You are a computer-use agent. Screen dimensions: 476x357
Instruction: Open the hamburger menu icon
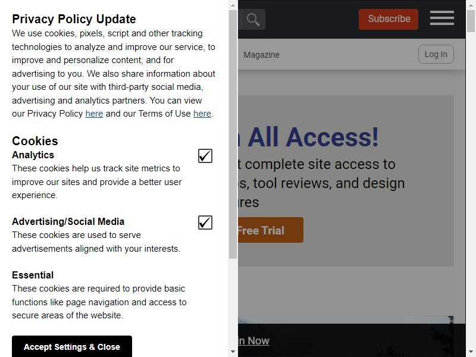pyautogui.click(x=441, y=18)
